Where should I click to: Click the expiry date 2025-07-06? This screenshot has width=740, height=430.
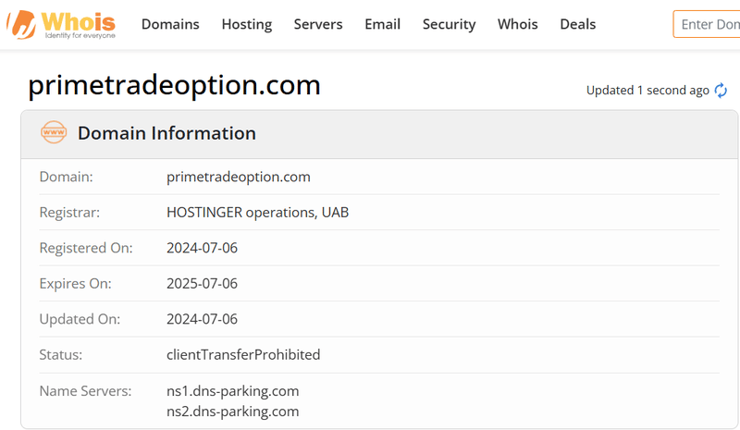202,283
